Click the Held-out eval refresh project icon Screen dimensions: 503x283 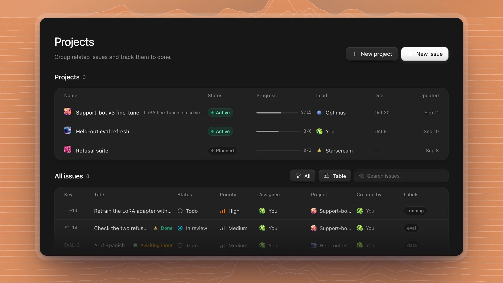coord(68,130)
